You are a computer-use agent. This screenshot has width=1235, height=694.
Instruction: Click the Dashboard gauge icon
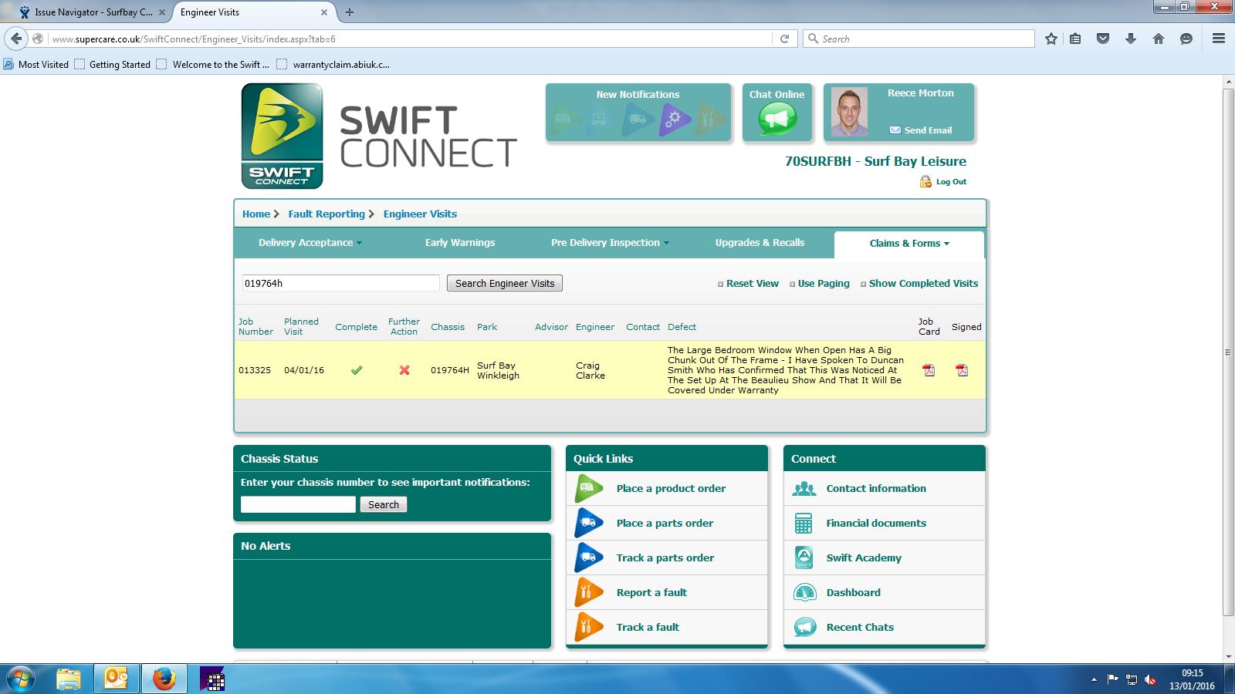(805, 592)
